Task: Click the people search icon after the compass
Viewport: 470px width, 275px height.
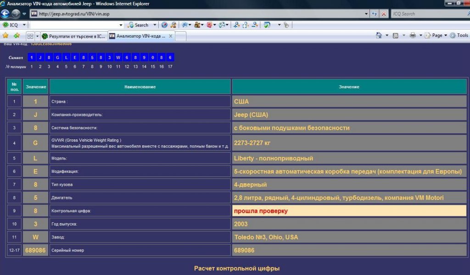Action: point(173,25)
